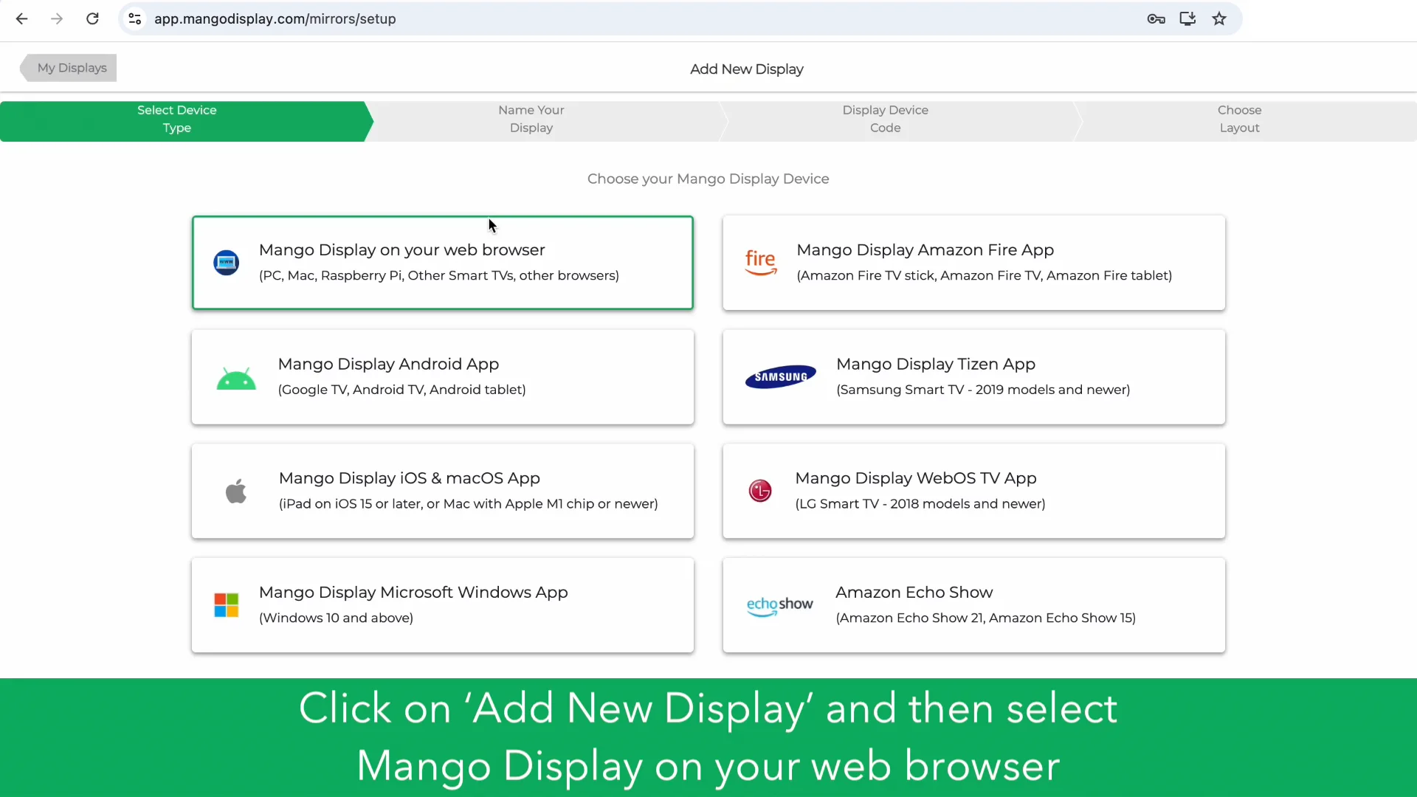This screenshot has height=797, width=1417.
Task: Select Mango Display Tizen App option
Action: pyautogui.click(x=973, y=377)
